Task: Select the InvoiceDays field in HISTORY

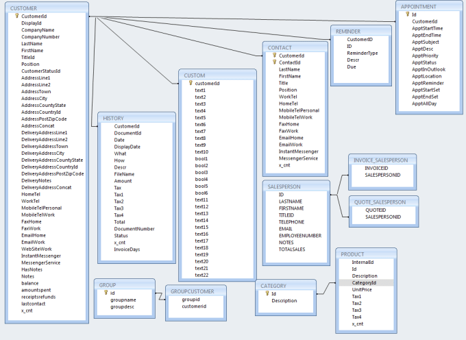Action: [127, 249]
